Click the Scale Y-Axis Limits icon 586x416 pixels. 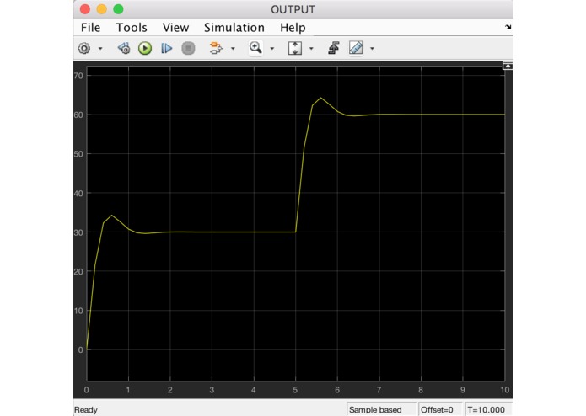click(x=295, y=48)
